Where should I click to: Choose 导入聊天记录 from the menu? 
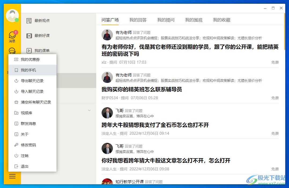pos(32,91)
